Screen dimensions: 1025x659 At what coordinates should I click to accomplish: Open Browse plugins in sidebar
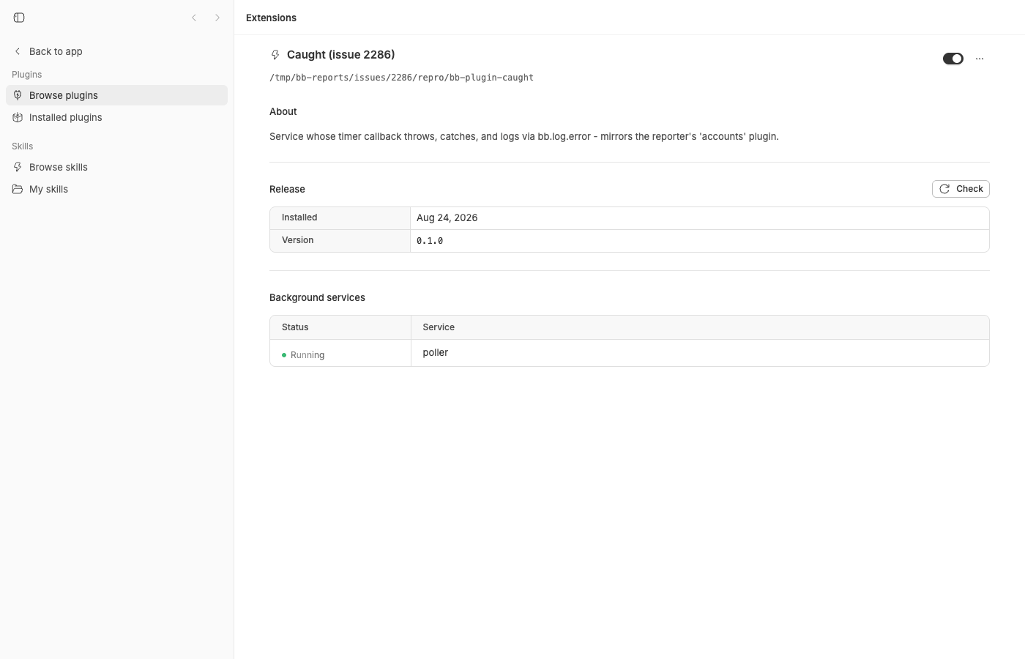tap(116, 95)
